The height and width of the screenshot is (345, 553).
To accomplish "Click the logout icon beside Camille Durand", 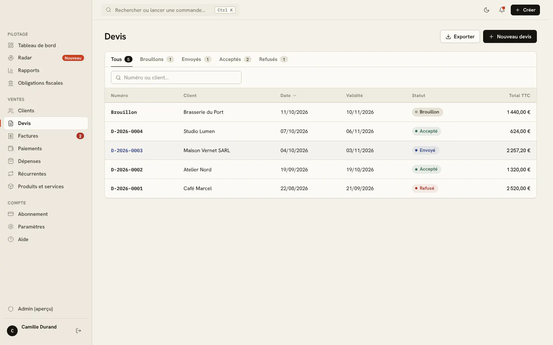I will click(x=78, y=331).
